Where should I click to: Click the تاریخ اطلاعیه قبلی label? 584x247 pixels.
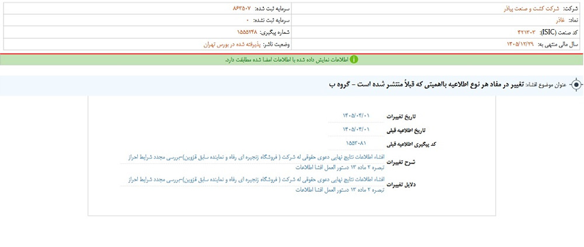point(406,130)
